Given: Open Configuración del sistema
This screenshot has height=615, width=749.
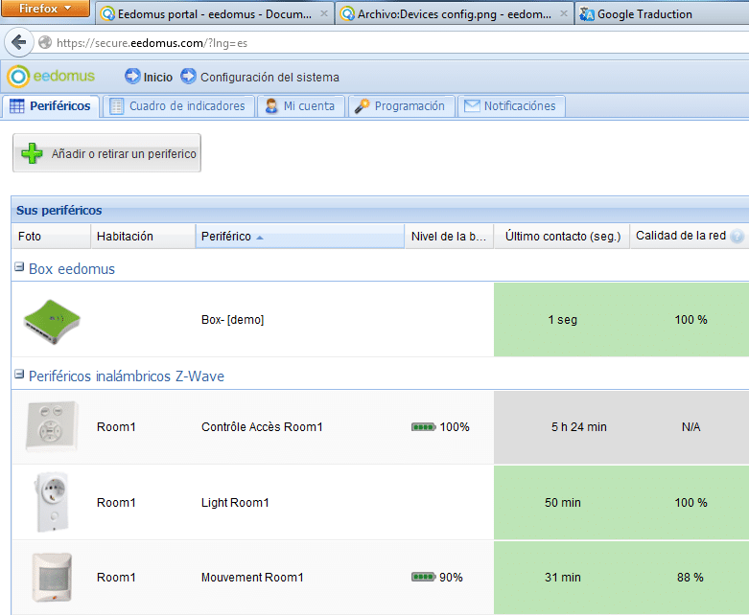Looking at the screenshot, I should point(269,78).
